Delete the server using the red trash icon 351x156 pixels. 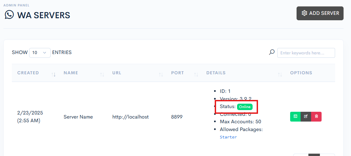316,116
